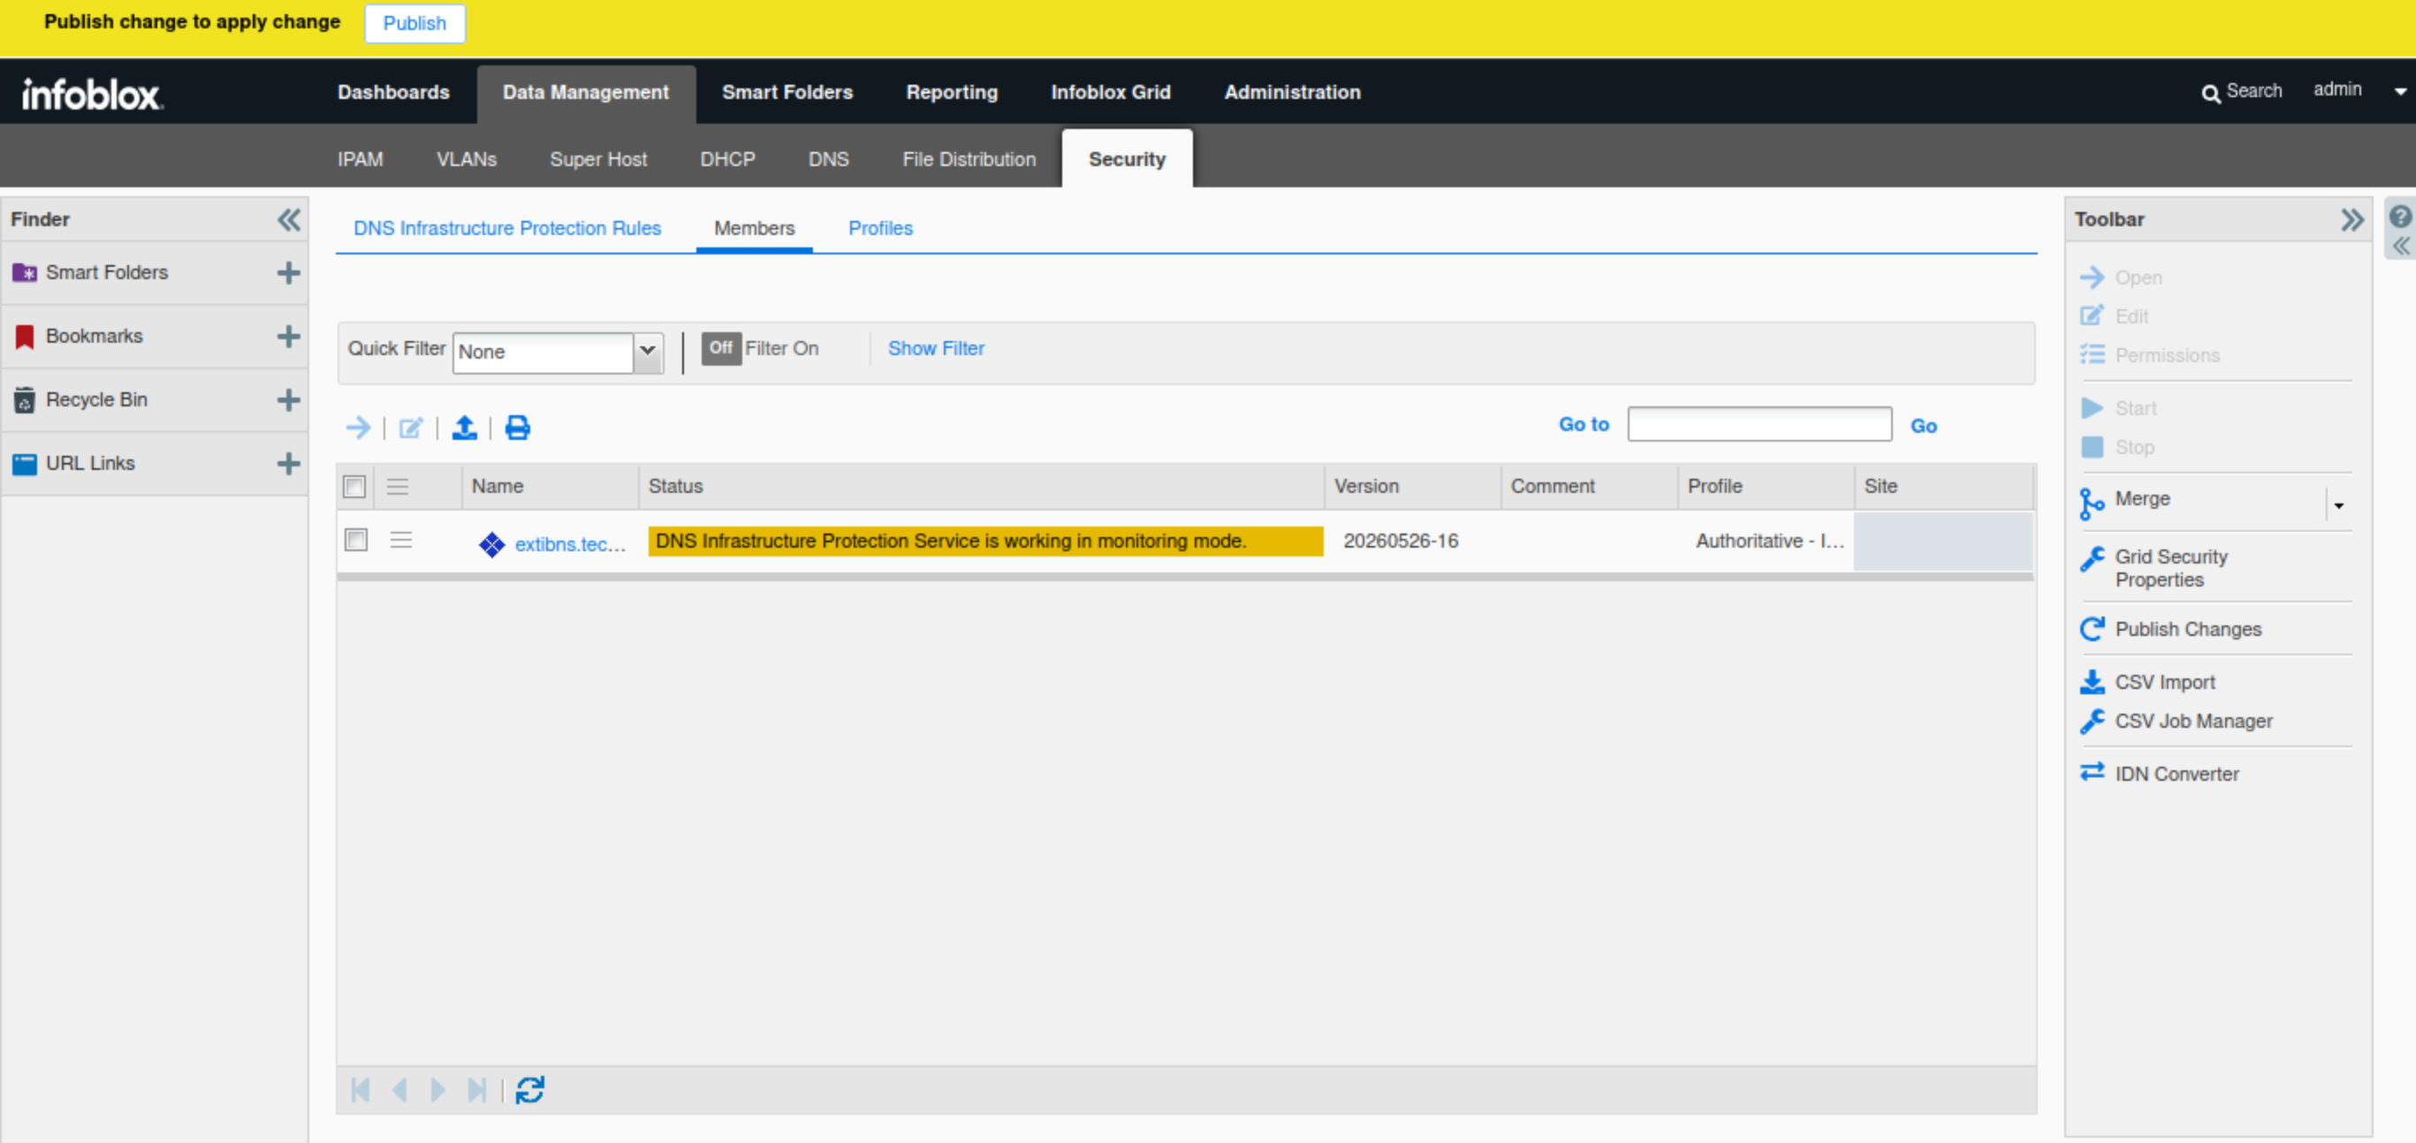
Task: Select all rows with header checkbox
Action: (x=354, y=487)
